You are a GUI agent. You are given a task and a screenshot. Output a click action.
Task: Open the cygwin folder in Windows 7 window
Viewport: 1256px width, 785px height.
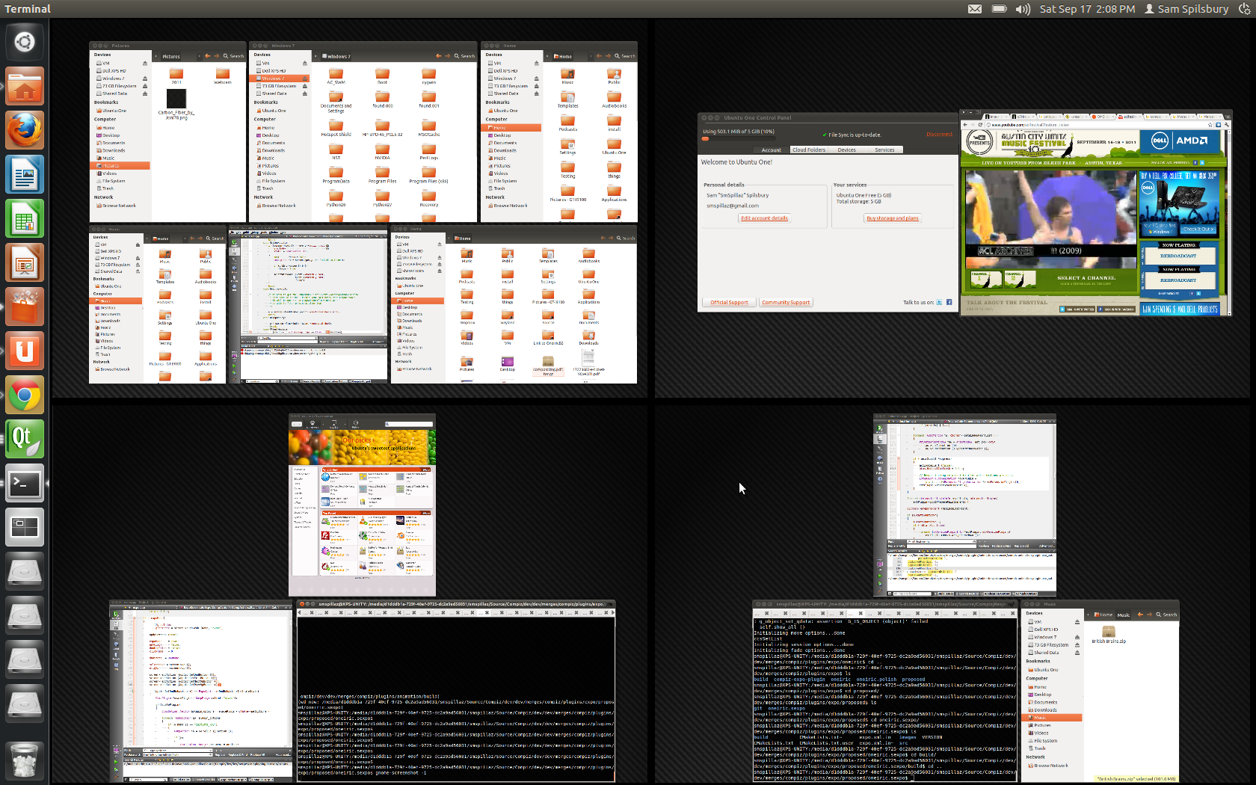[x=428, y=76]
